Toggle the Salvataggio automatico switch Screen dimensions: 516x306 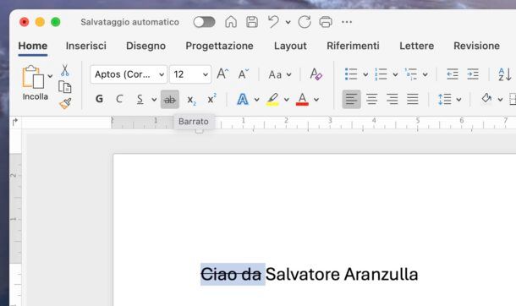coord(204,22)
